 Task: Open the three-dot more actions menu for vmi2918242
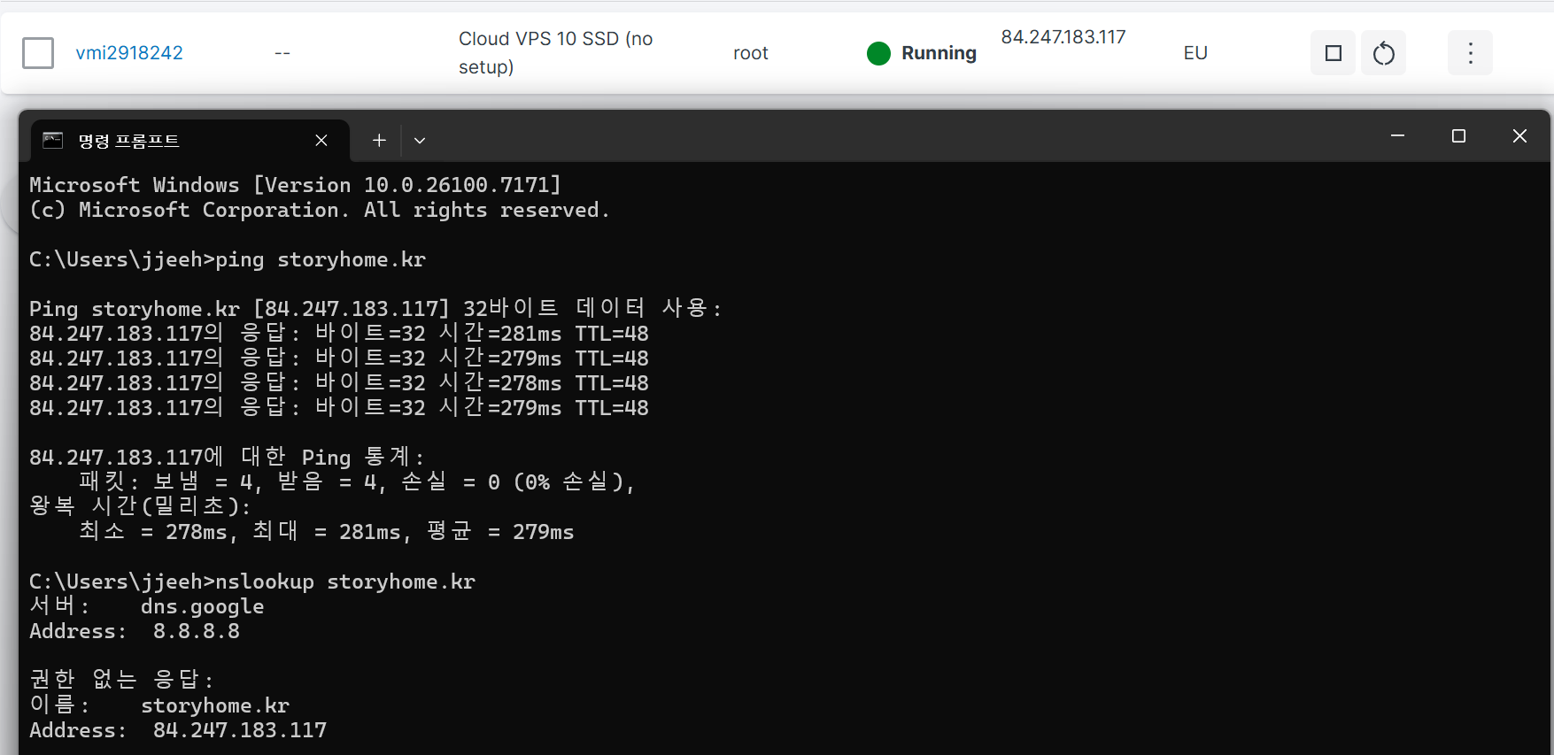(1470, 53)
